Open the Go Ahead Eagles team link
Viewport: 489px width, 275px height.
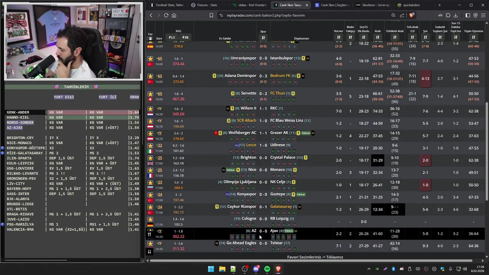point(241,243)
